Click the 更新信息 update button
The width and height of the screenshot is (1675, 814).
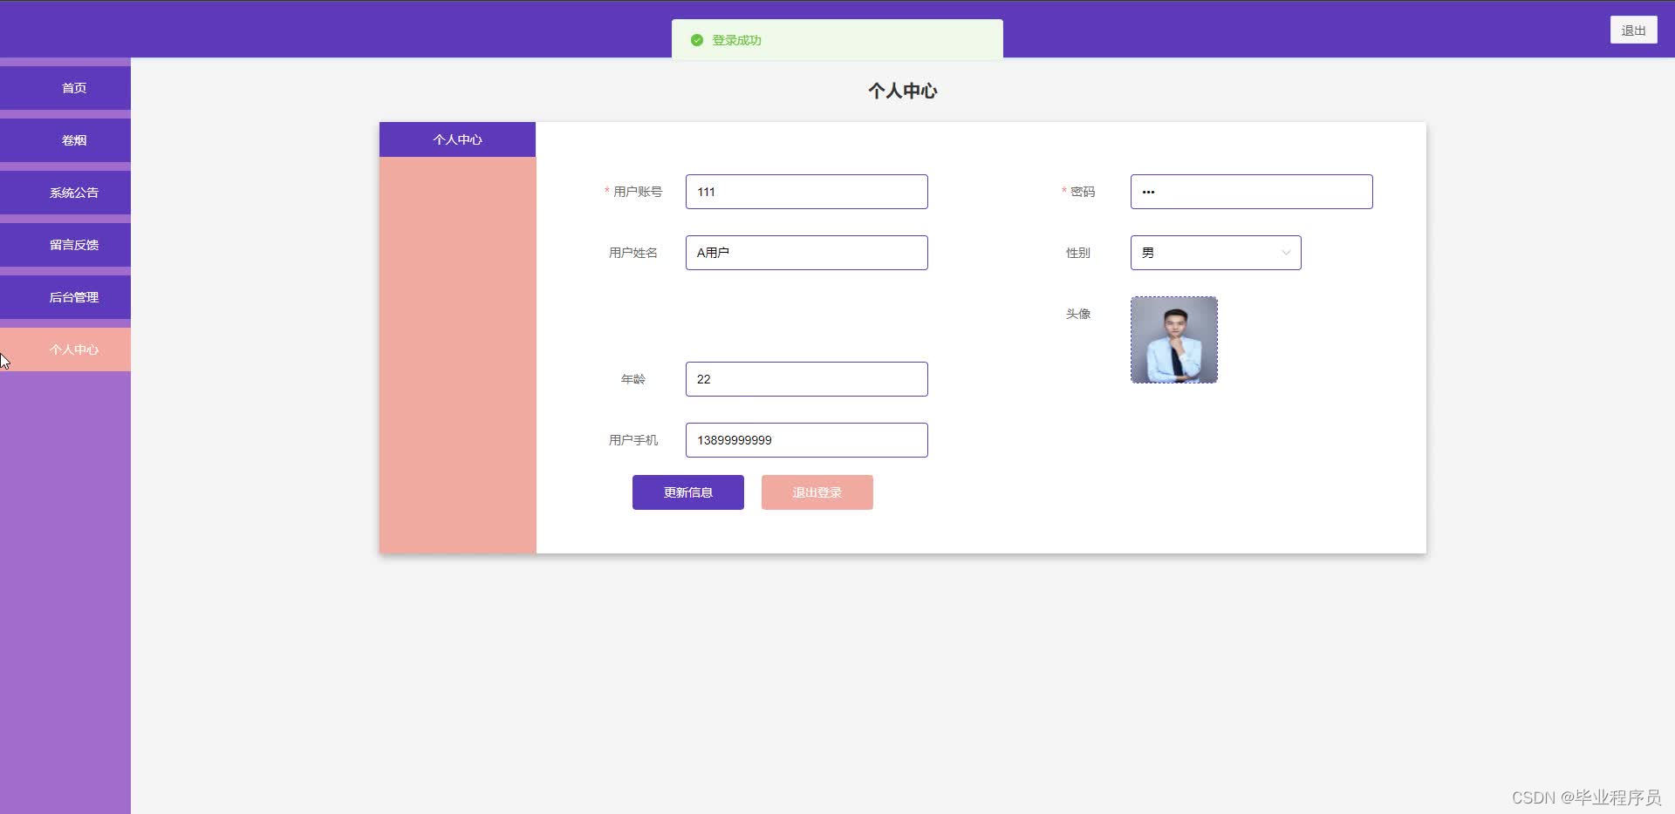687,492
